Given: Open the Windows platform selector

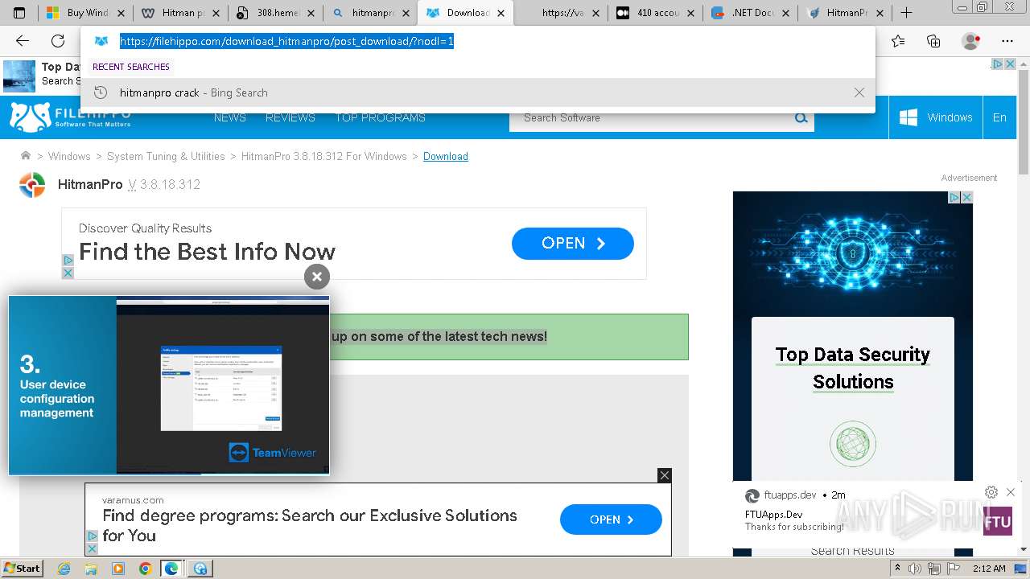Looking at the screenshot, I should (935, 117).
